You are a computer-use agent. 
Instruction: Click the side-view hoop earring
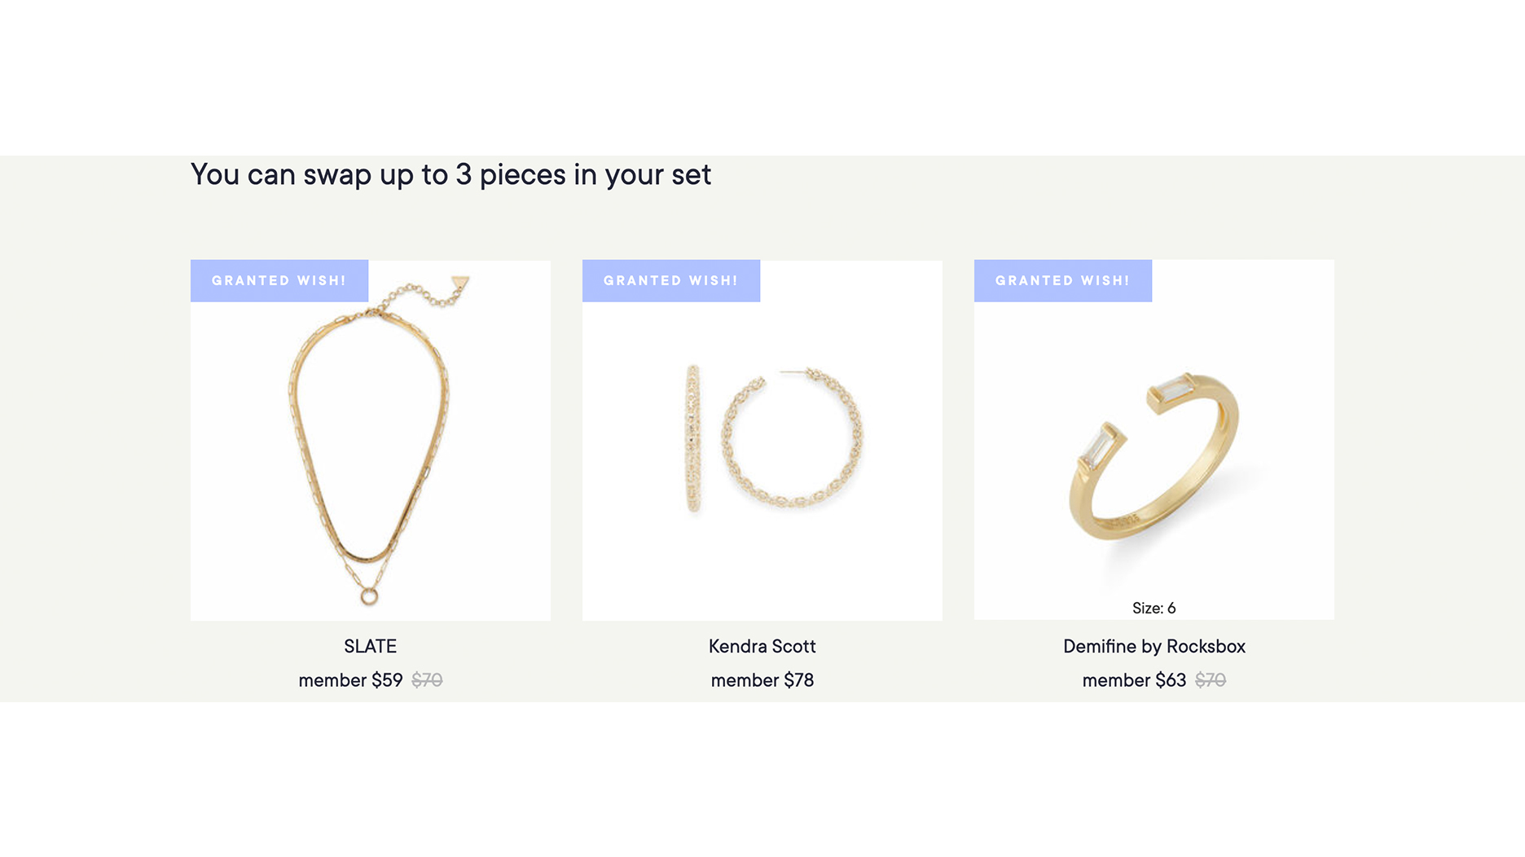point(693,438)
